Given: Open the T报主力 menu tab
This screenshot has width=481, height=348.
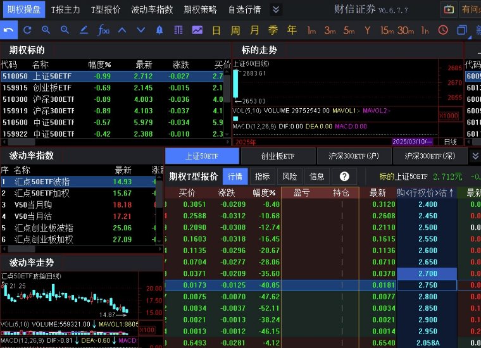Looking at the screenshot, I should click(66, 10).
